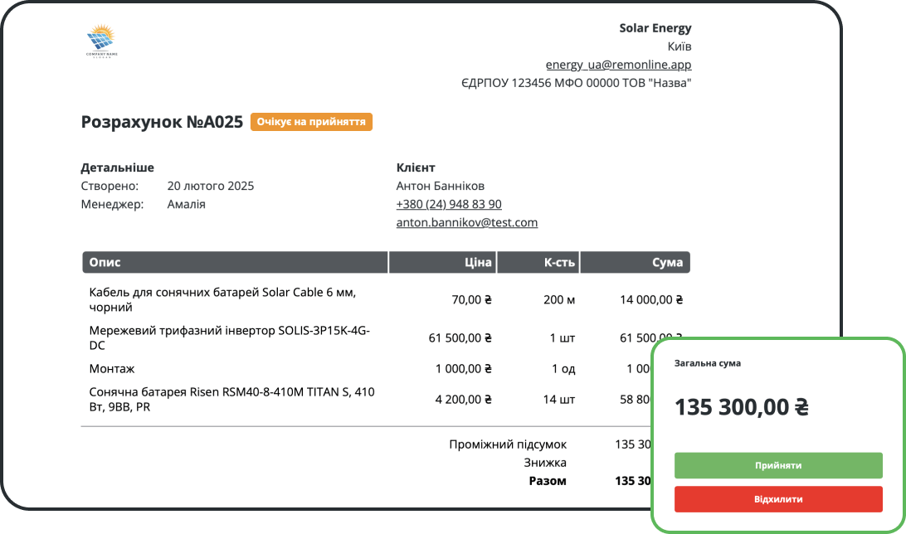Open the energy_ua@remonline.app email link
Screen dimensions: 906x534
(x=618, y=65)
